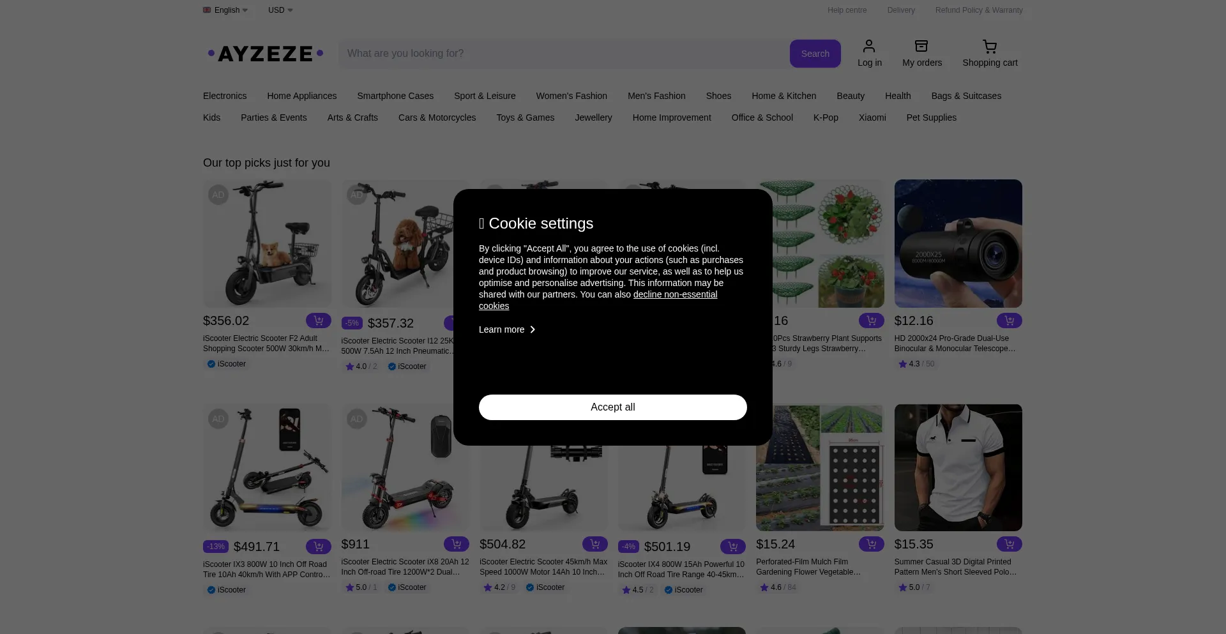This screenshot has width=1226, height=634.
Task: Click 4.3 star rating on telescope
Action: [916, 364]
